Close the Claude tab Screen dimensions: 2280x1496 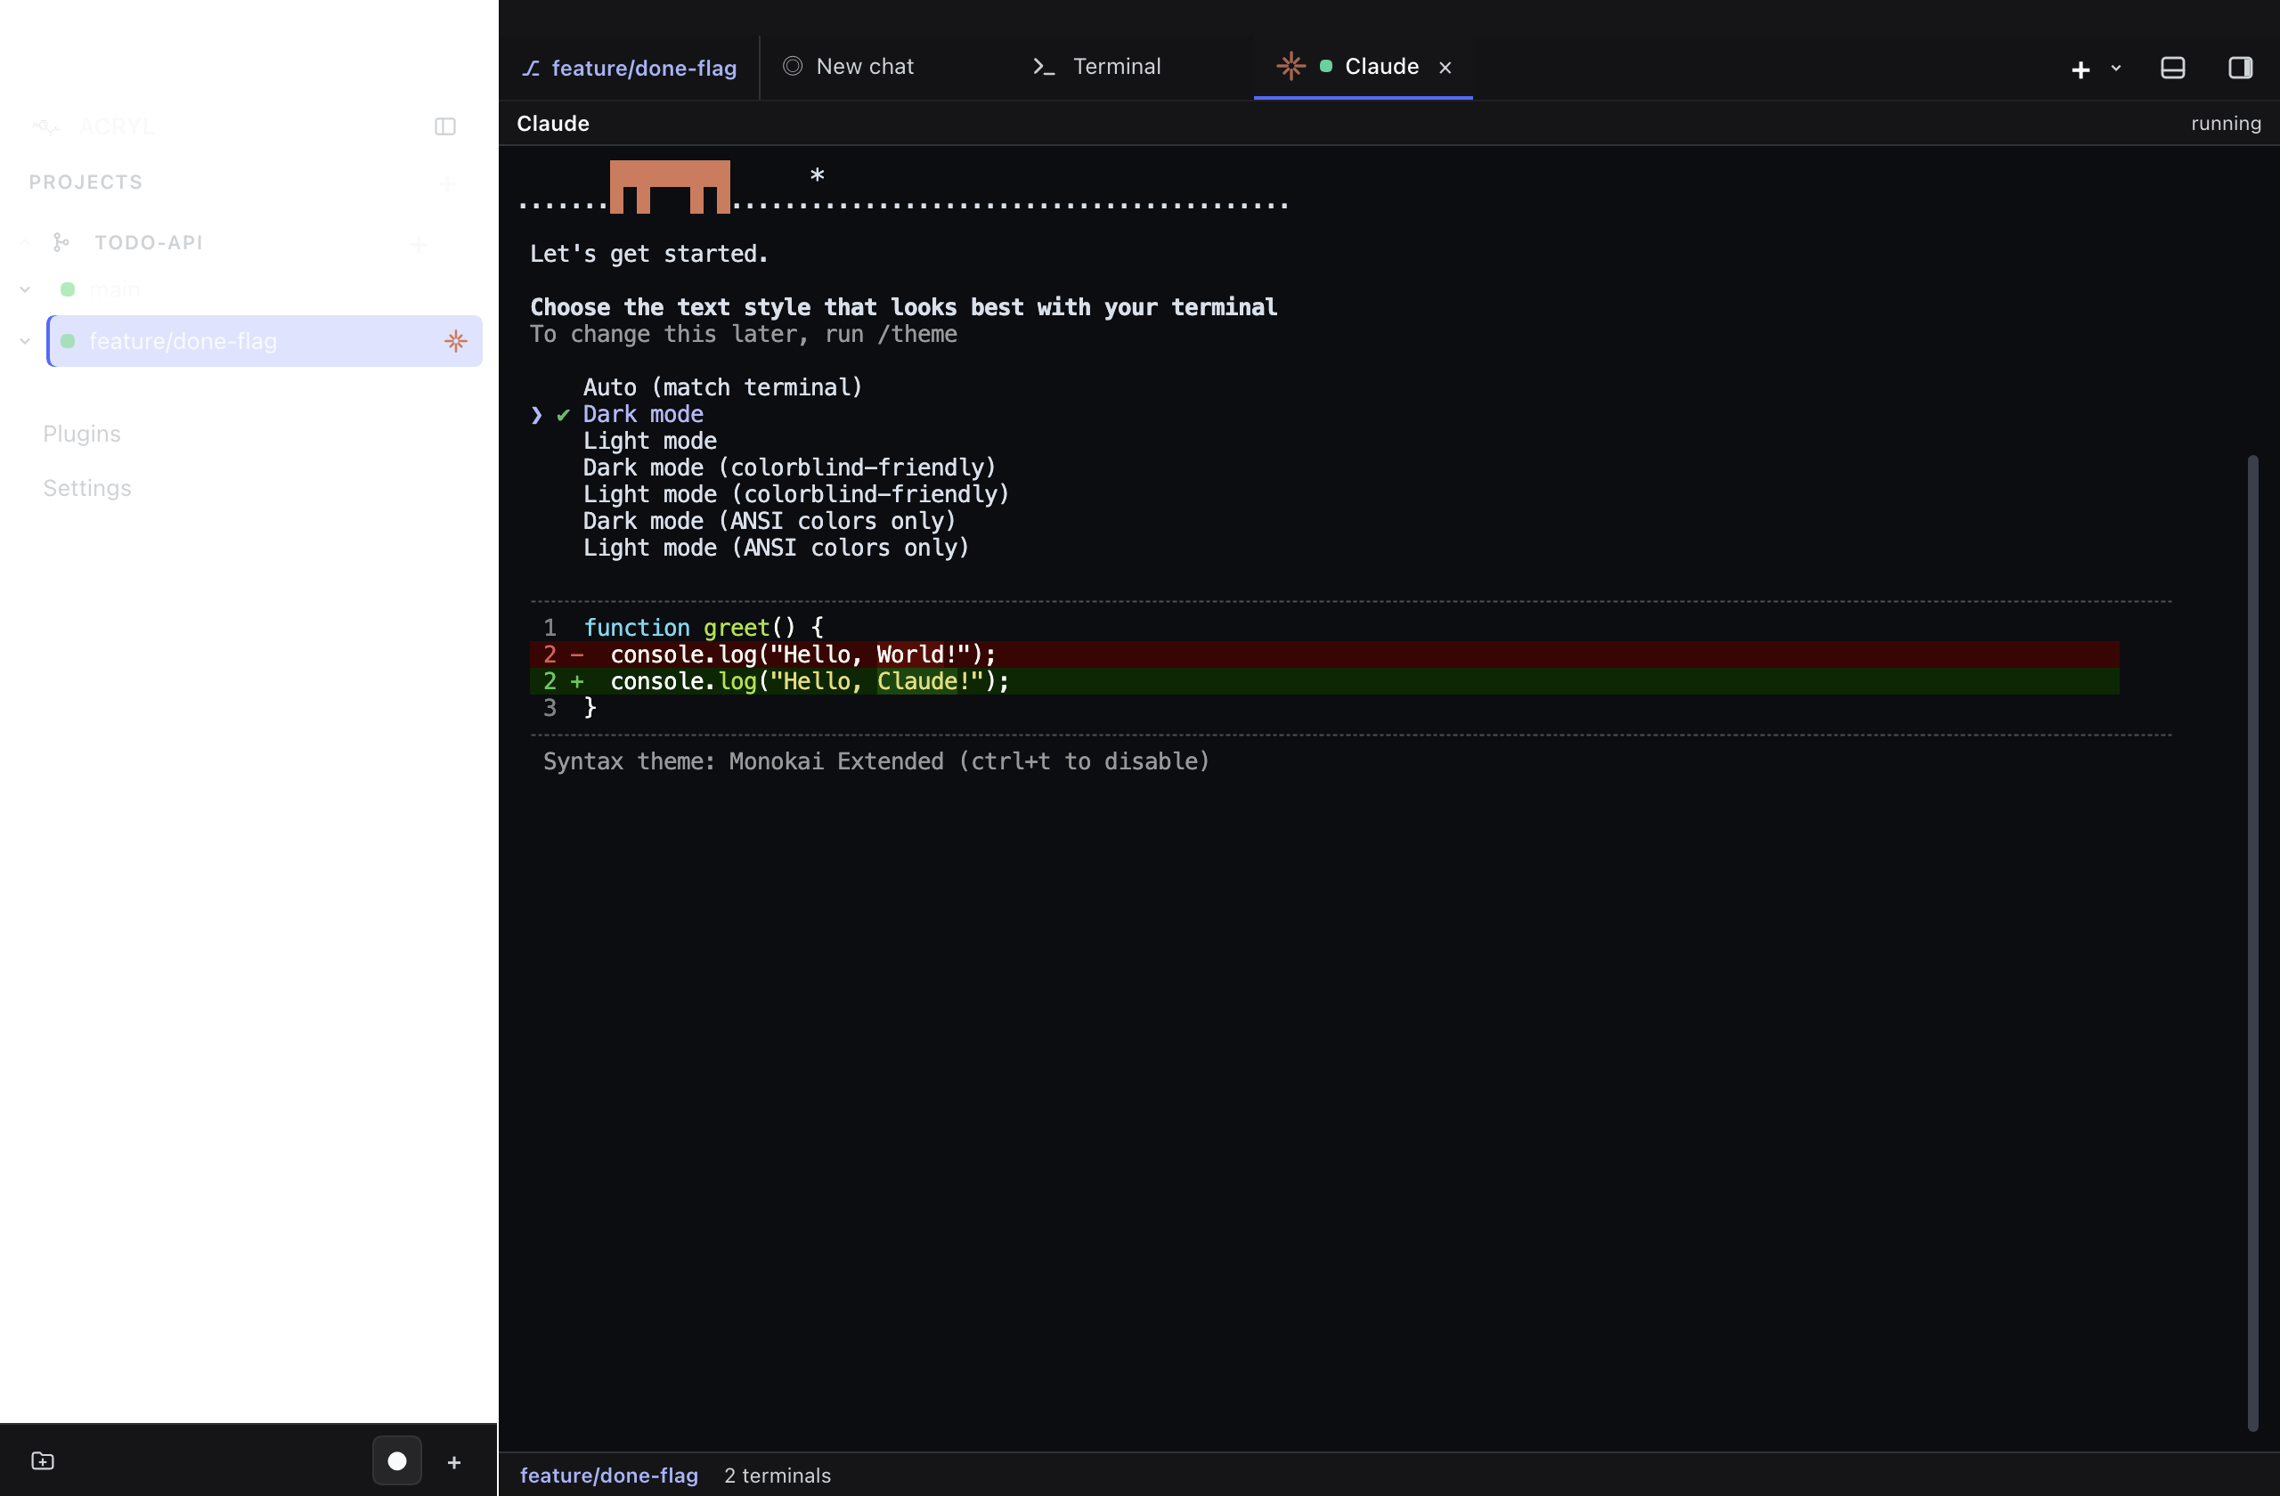(1445, 67)
